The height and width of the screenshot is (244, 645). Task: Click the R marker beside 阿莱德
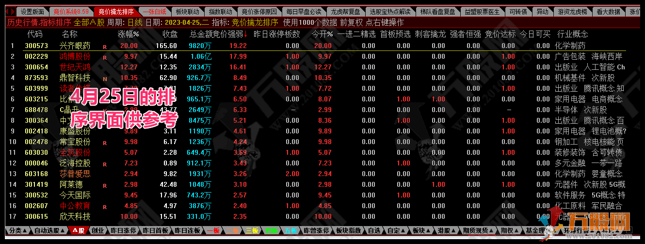(x=104, y=185)
